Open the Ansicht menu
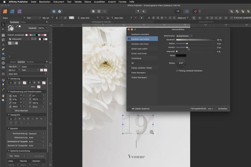The width and height of the screenshot is (251, 167). click(x=112, y=2)
